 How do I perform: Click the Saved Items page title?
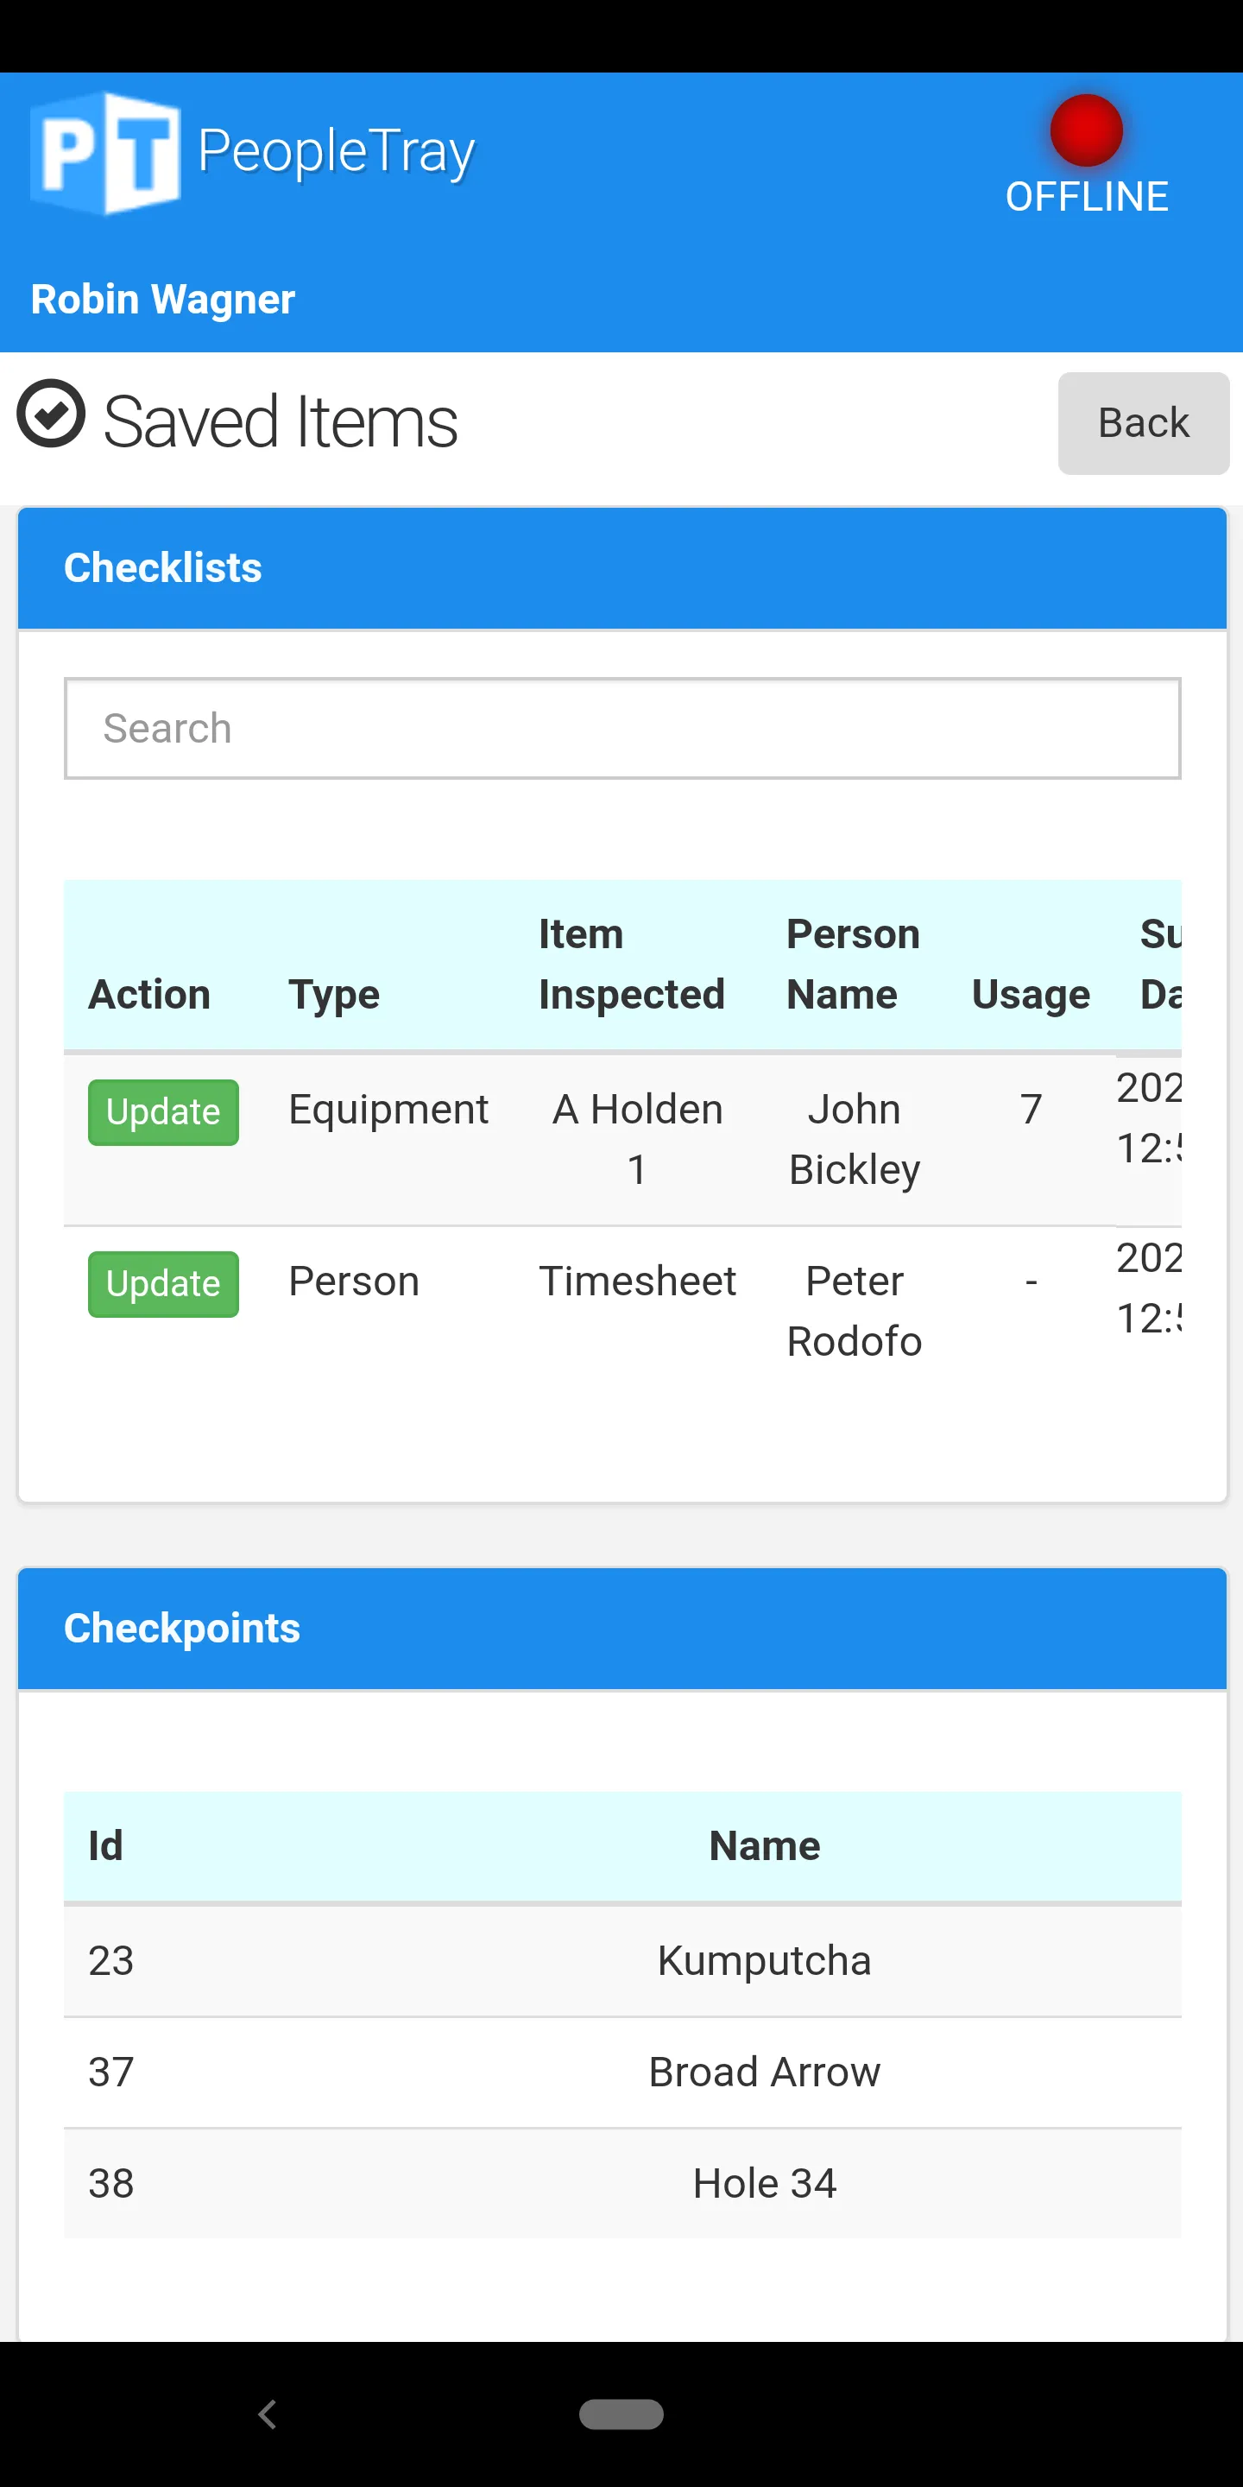[x=280, y=422]
